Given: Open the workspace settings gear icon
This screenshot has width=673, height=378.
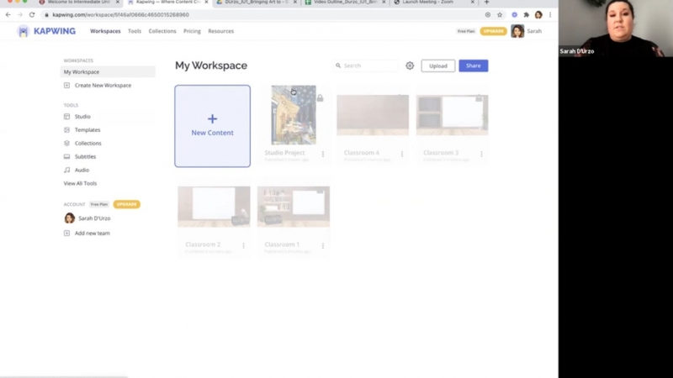Looking at the screenshot, I should (410, 66).
